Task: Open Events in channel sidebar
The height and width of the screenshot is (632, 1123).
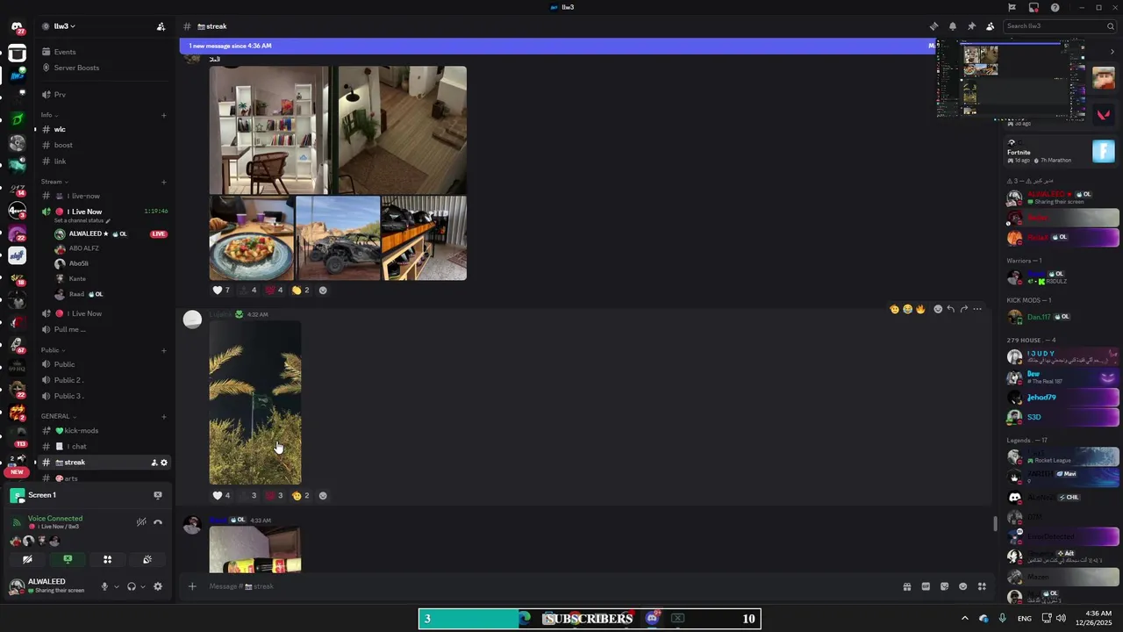Action: coord(65,52)
